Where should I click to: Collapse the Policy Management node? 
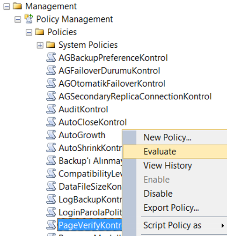coord(18,20)
